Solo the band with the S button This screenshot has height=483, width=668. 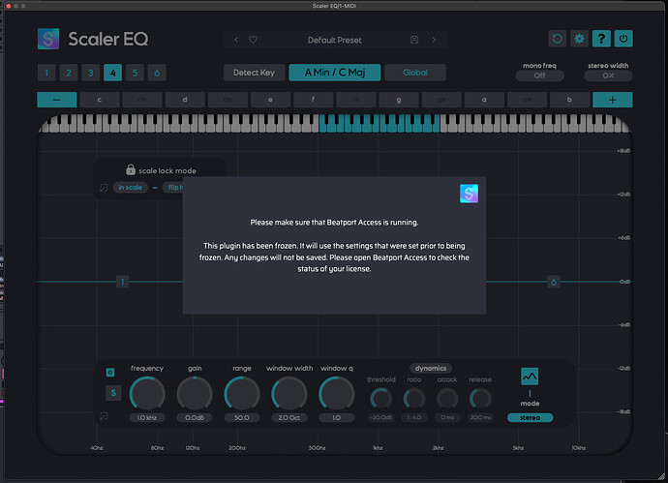click(113, 393)
